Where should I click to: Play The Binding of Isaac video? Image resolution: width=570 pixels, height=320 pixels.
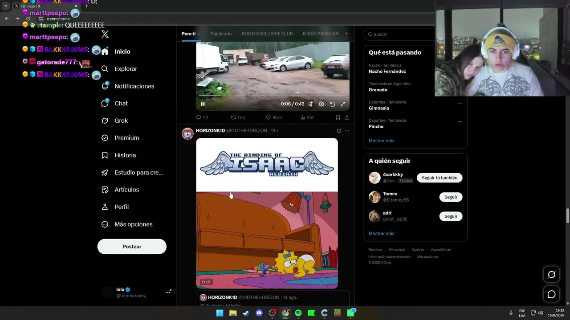pyautogui.click(x=267, y=213)
